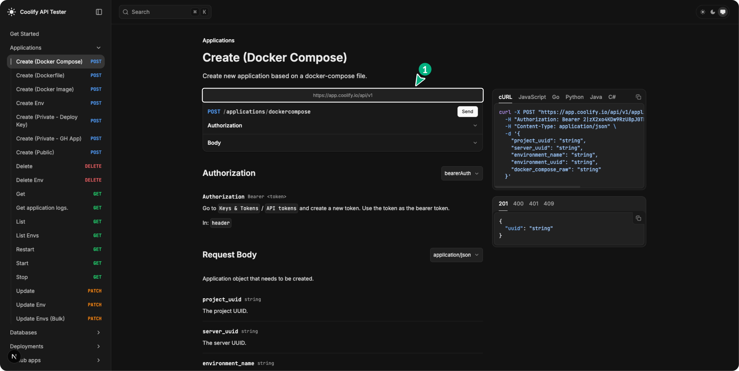This screenshot has height=371, width=739.
Task: Click the sidebar collapse panel icon
Action: point(99,12)
